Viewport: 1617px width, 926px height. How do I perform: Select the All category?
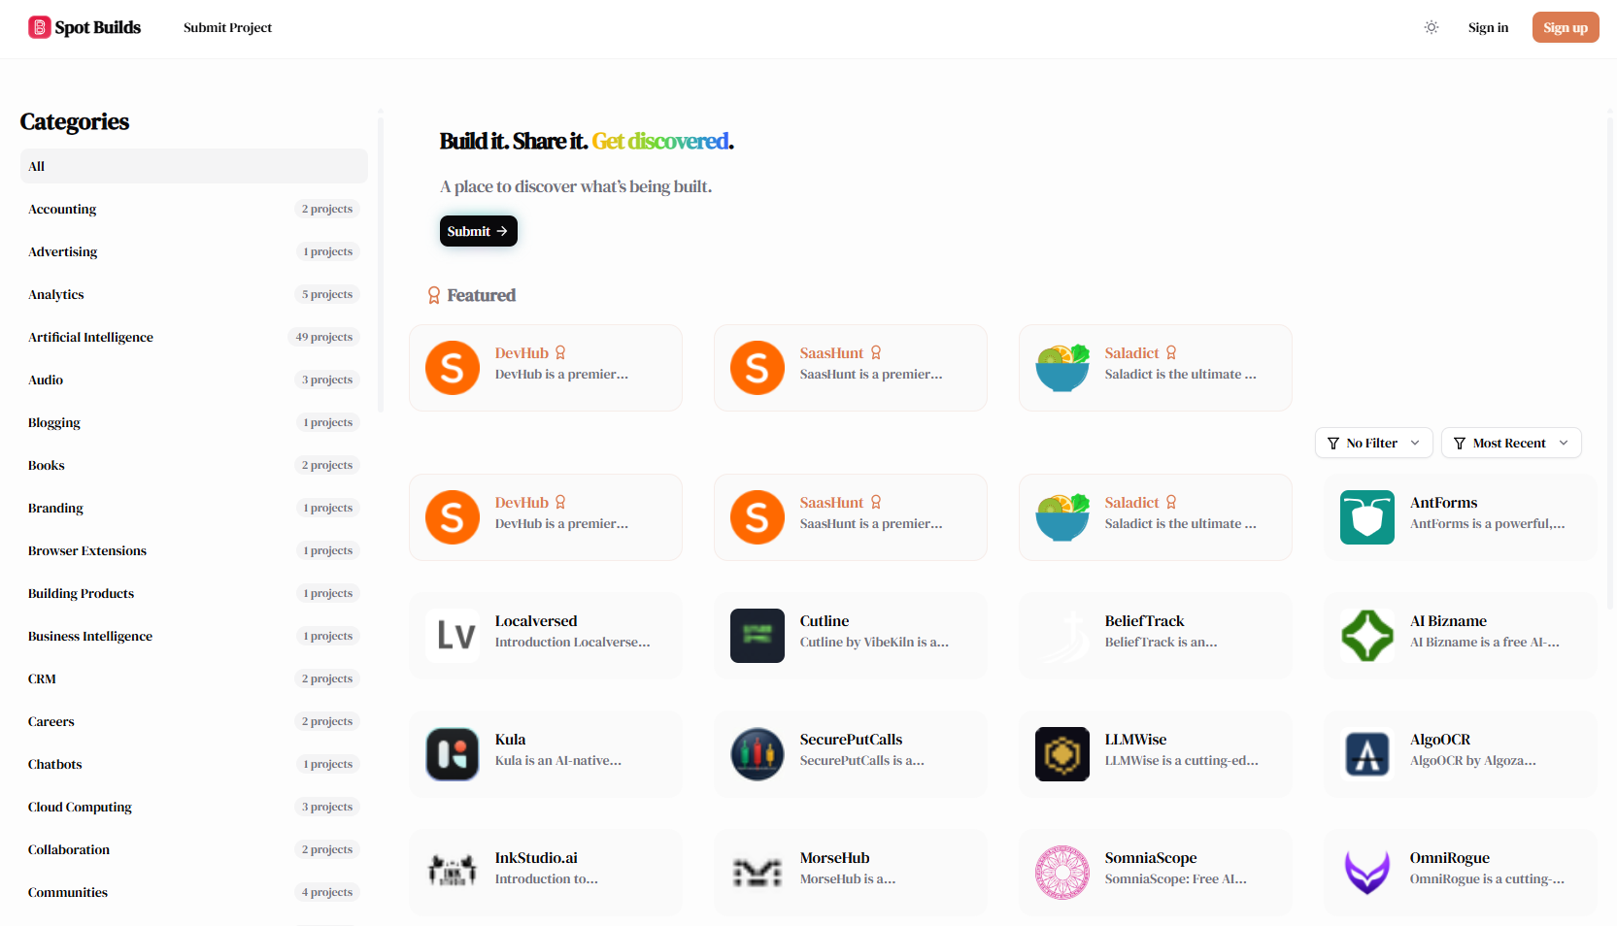194,166
